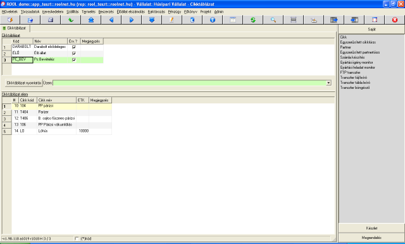Click the green refresh toolbar icon
The height and width of the screenshot is (244, 405).
tap(253, 20)
